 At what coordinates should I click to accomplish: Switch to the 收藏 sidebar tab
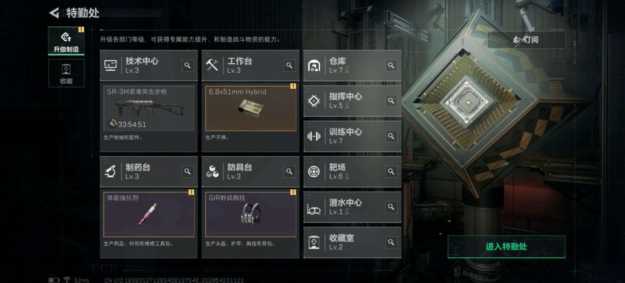tap(66, 73)
